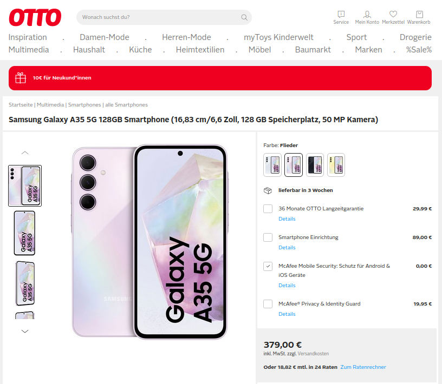Open the Multimedia menu
This screenshot has height=384, width=442.
tap(29, 50)
